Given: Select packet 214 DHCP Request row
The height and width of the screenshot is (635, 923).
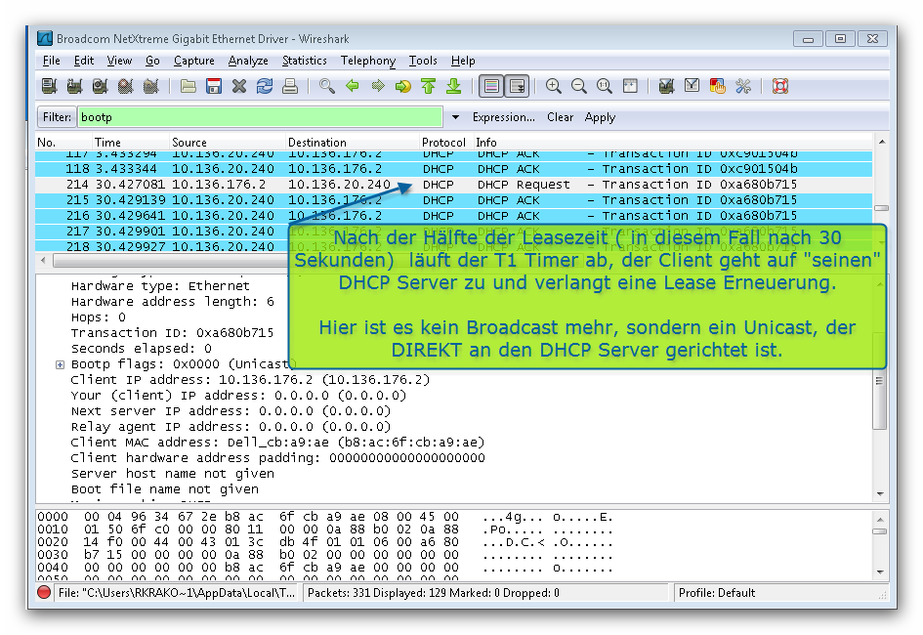Looking at the screenshot, I should tap(453, 185).
